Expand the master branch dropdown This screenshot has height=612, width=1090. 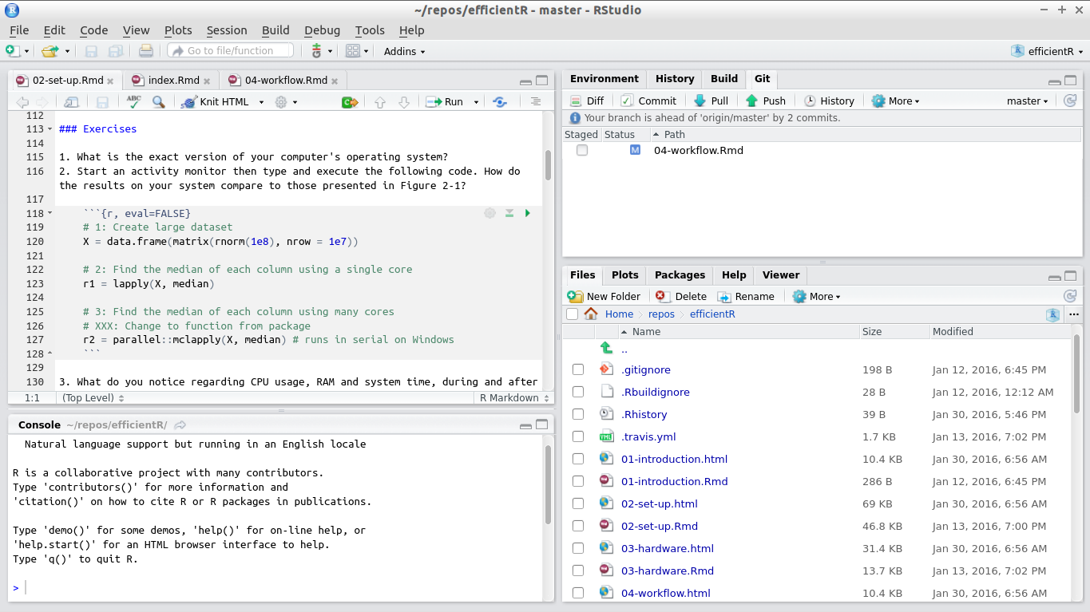pyautogui.click(x=1027, y=101)
